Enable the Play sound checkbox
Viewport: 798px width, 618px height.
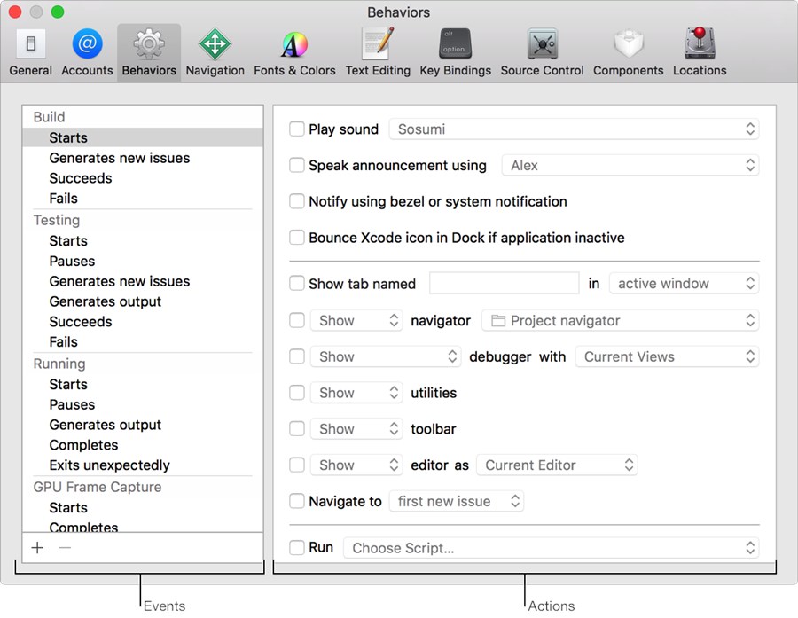coord(297,129)
